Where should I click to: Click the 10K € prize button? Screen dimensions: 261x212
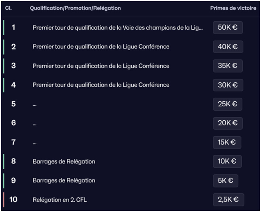[x=227, y=161]
